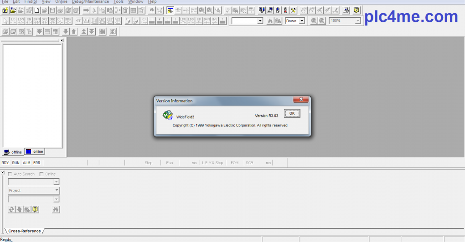
Task: Click the hammer and wrench tools icon
Action: [293, 10]
